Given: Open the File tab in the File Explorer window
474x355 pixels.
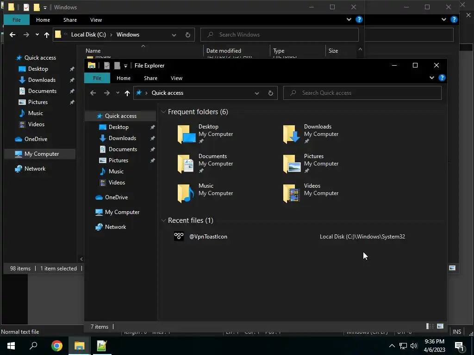Looking at the screenshot, I should point(97,78).
